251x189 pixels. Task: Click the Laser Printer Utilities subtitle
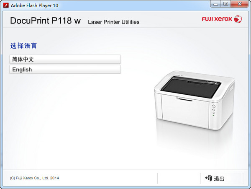[114, 22]
